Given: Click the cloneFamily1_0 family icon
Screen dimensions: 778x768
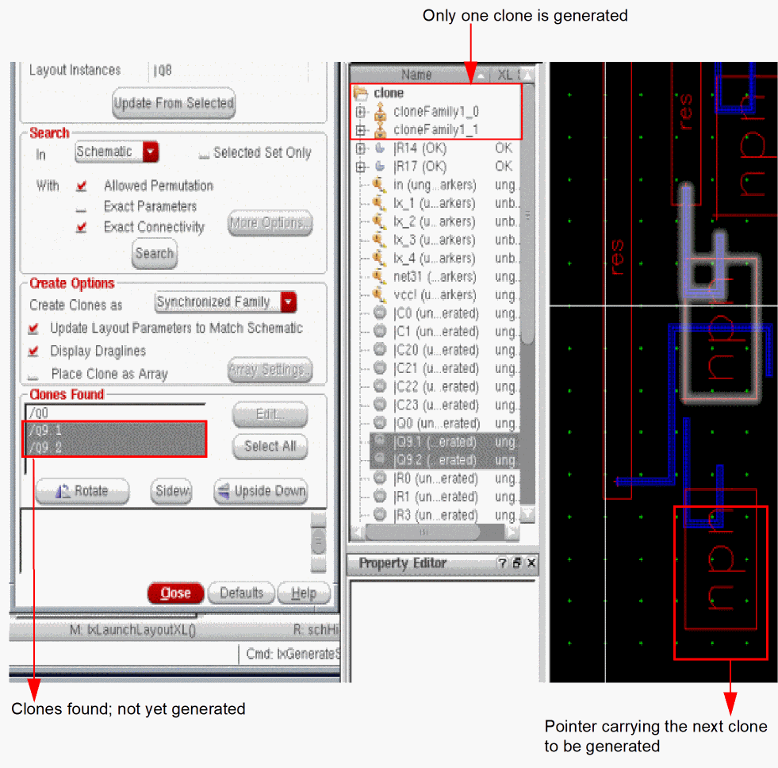Looking at the screenshot, I should (x=381, y=111).
